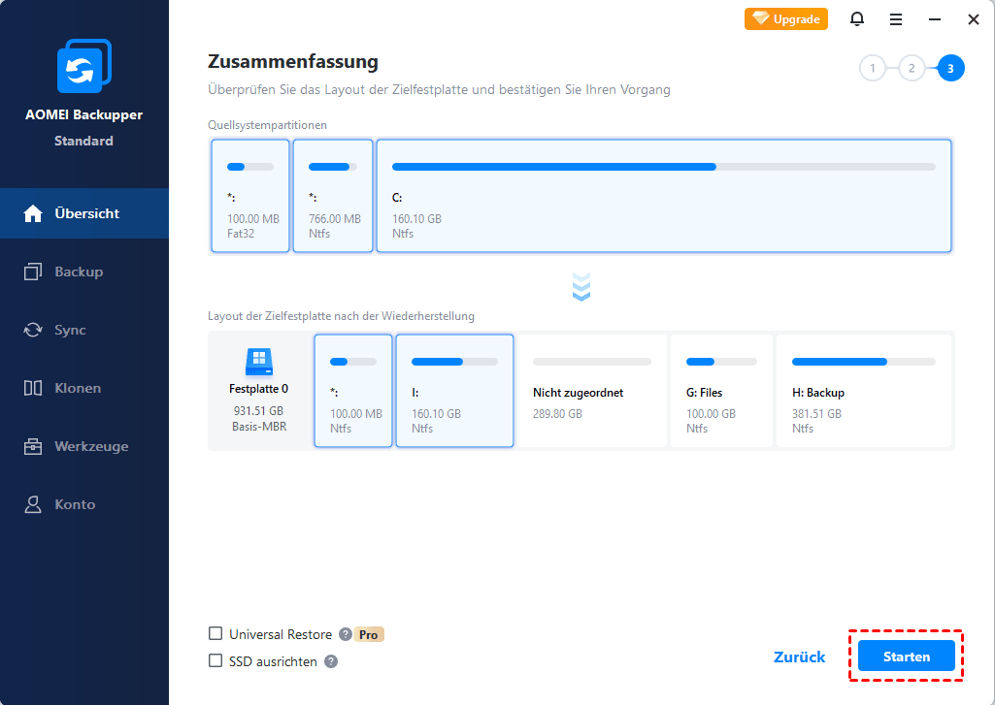The width and height of the screenshot is (995, 705).
Task: Click the Basis-MBR text
Action: point(259,427)
